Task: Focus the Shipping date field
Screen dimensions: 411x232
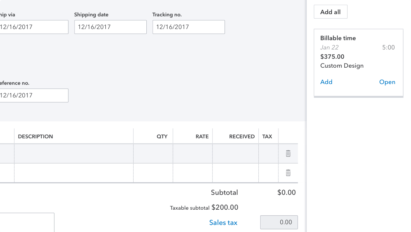Action: click(x=110, y=27)
